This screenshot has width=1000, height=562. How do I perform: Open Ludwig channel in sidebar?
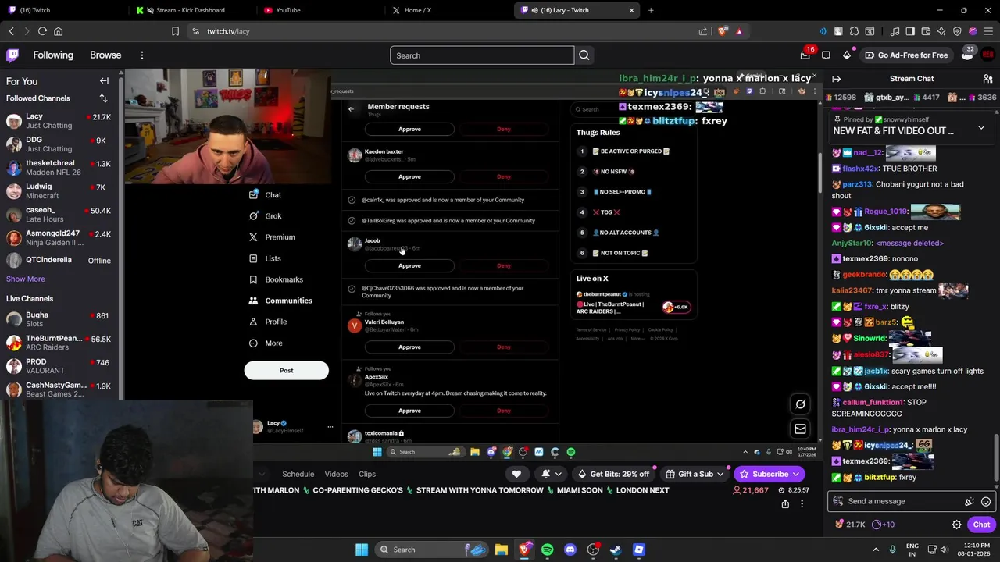62,191
